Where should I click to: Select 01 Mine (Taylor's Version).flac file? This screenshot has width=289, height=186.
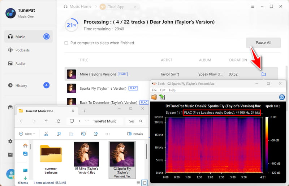click(x=86, y=158)
